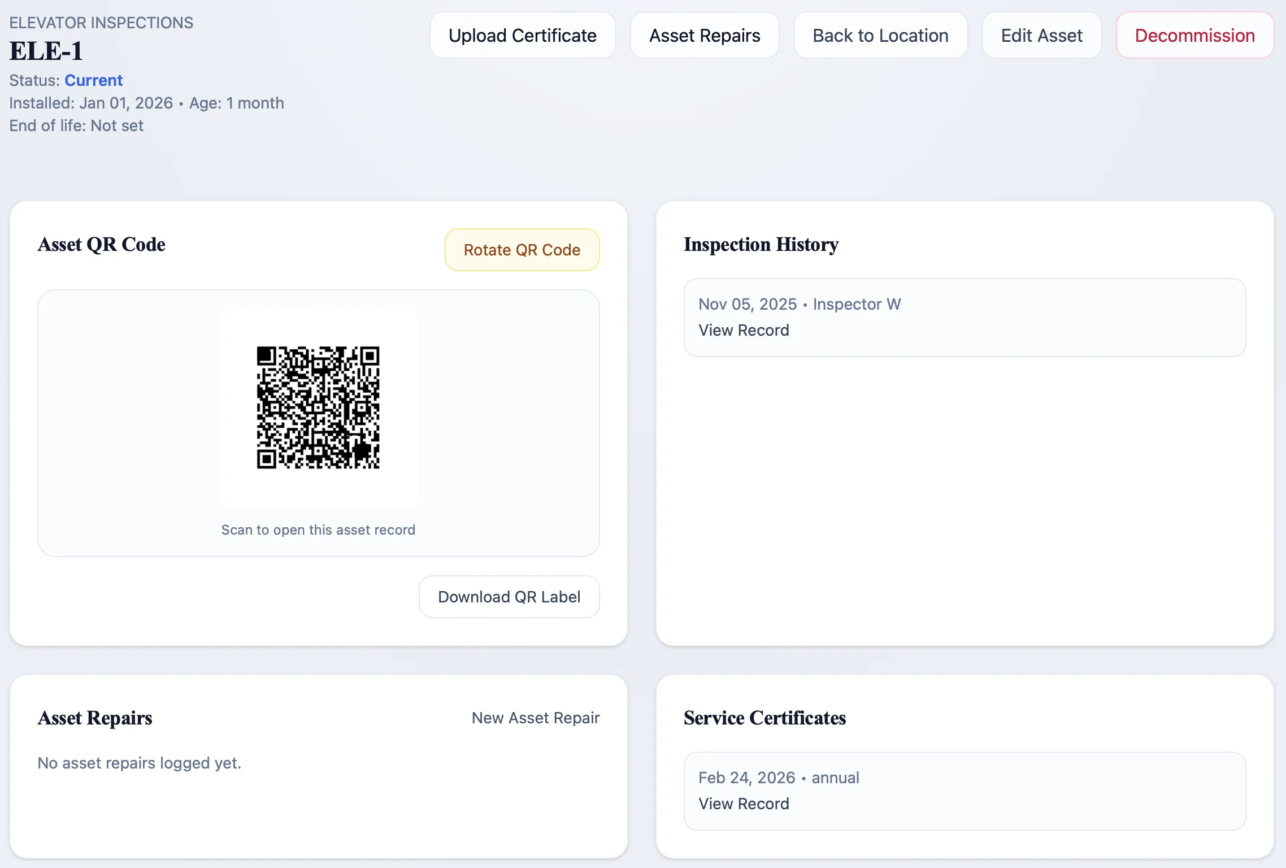
Task: Click the Upload Certificate button
Action: pos(522,35)
